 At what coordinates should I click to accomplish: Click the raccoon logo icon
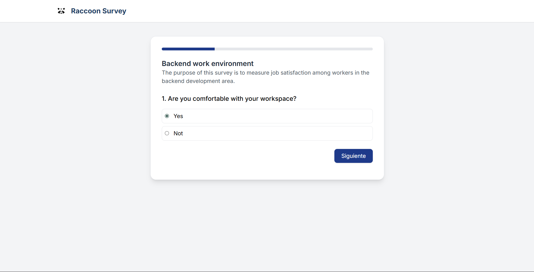coord(61,11)
